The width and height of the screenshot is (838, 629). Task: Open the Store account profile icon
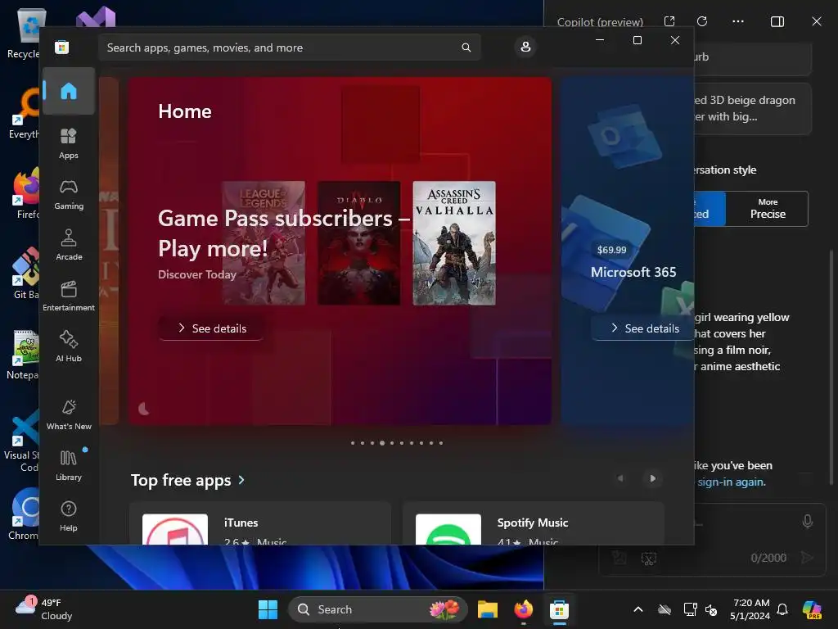coord(525,47)
